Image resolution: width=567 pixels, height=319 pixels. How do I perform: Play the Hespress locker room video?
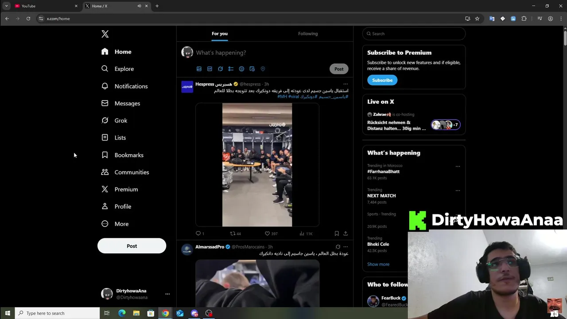coord(257,165)
